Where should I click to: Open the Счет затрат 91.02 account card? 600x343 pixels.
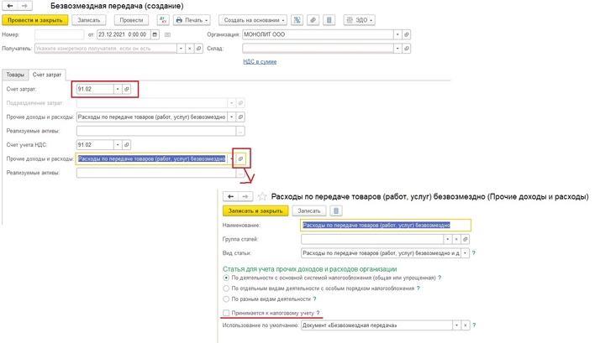pos(127,89)
